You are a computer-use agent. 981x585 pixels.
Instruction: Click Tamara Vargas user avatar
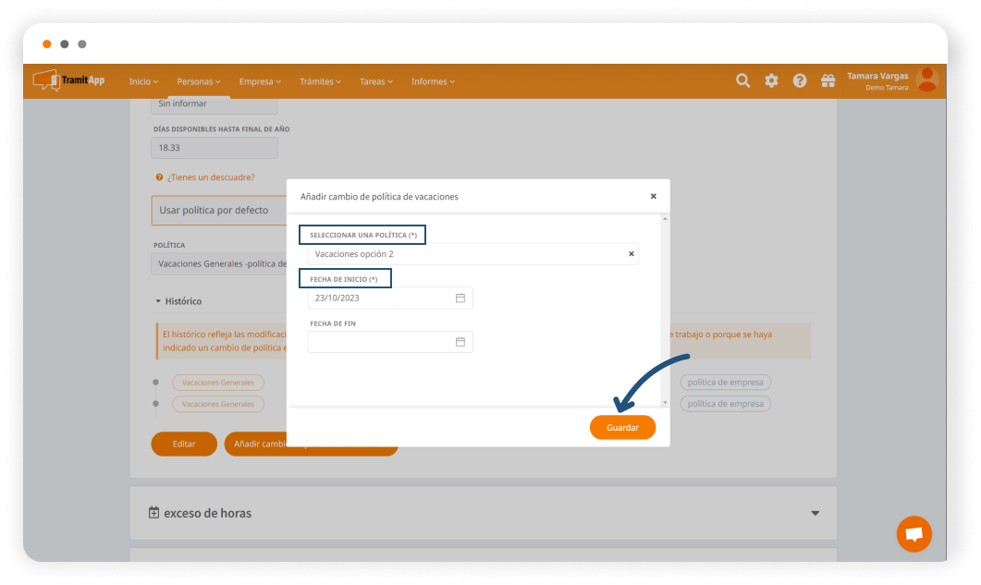(x=926, y=80)
